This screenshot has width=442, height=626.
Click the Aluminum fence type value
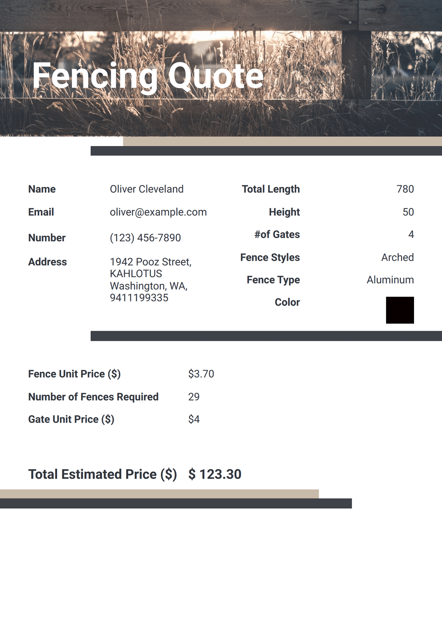click(390, 280)
